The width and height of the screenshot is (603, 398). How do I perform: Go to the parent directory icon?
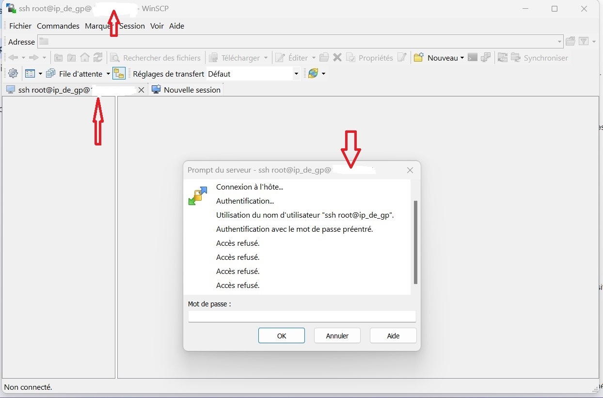coord(58,58)
